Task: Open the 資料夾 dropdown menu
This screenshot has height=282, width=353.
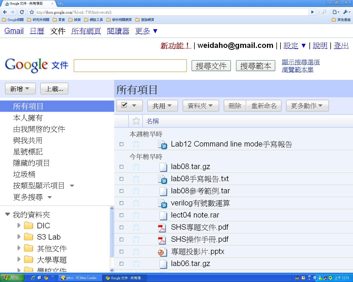Action: pyautogui.click(x=201, y=105)
